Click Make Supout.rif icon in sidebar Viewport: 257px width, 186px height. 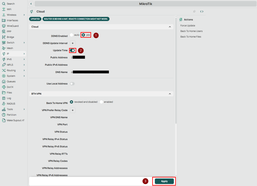click(x=4, y=120)
